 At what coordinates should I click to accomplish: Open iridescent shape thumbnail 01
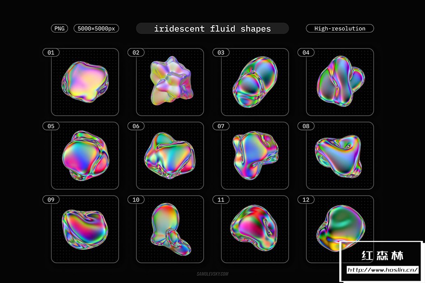coord(85,82)
